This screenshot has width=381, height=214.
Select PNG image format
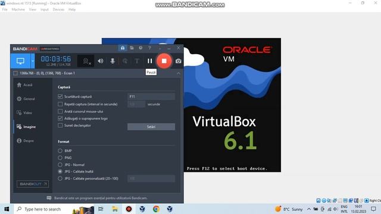[x=60, y=158]
